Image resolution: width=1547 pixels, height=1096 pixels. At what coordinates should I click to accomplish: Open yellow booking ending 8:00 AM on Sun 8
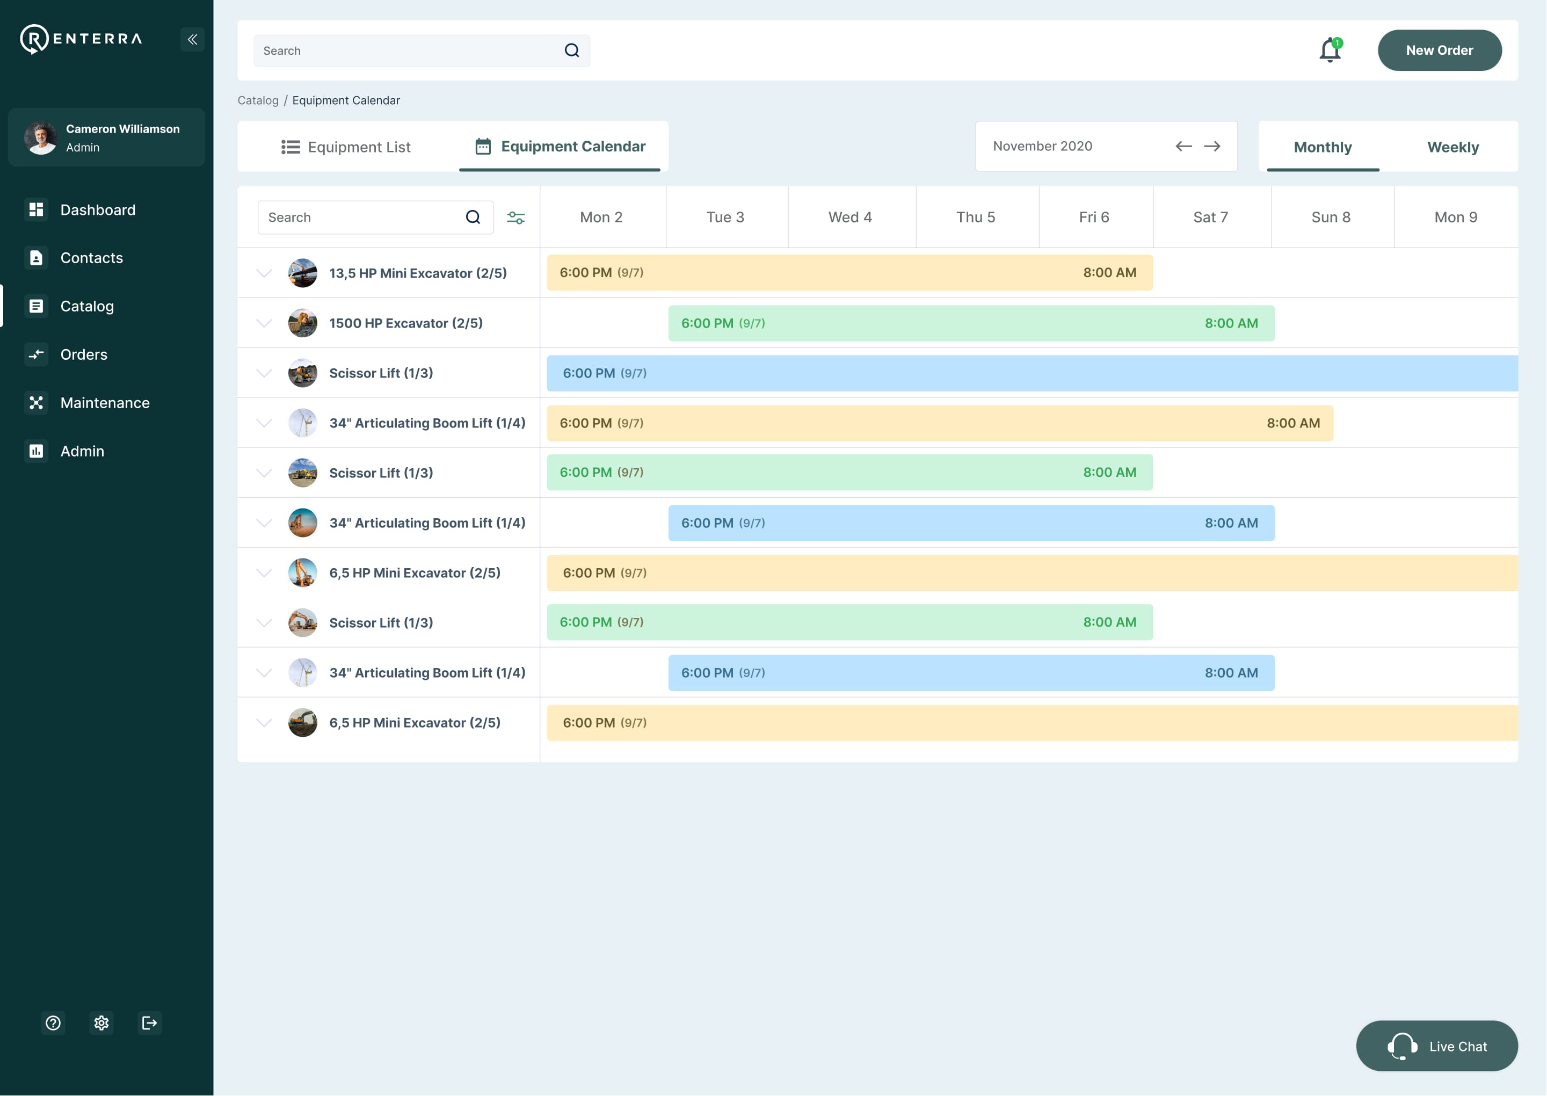[940, 423]
